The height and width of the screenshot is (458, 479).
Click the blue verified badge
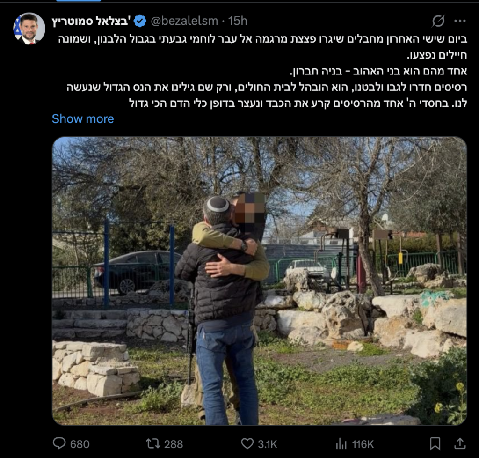click(140, 21)
